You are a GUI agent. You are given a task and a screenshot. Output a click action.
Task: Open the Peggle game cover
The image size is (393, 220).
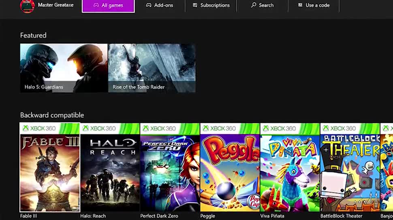tap(230, 167)
